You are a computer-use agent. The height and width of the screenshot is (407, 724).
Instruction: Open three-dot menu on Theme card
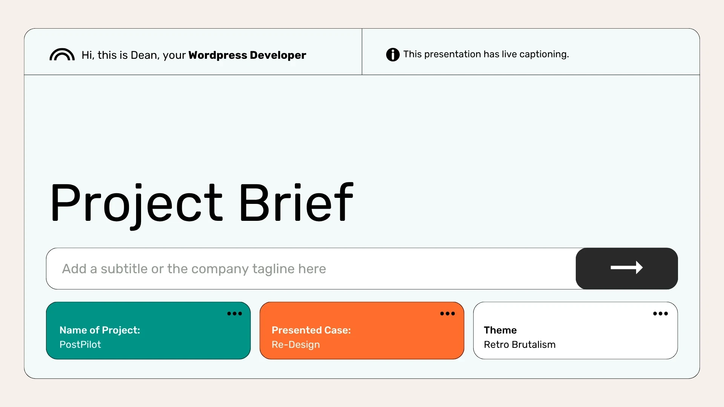(660, 314)
